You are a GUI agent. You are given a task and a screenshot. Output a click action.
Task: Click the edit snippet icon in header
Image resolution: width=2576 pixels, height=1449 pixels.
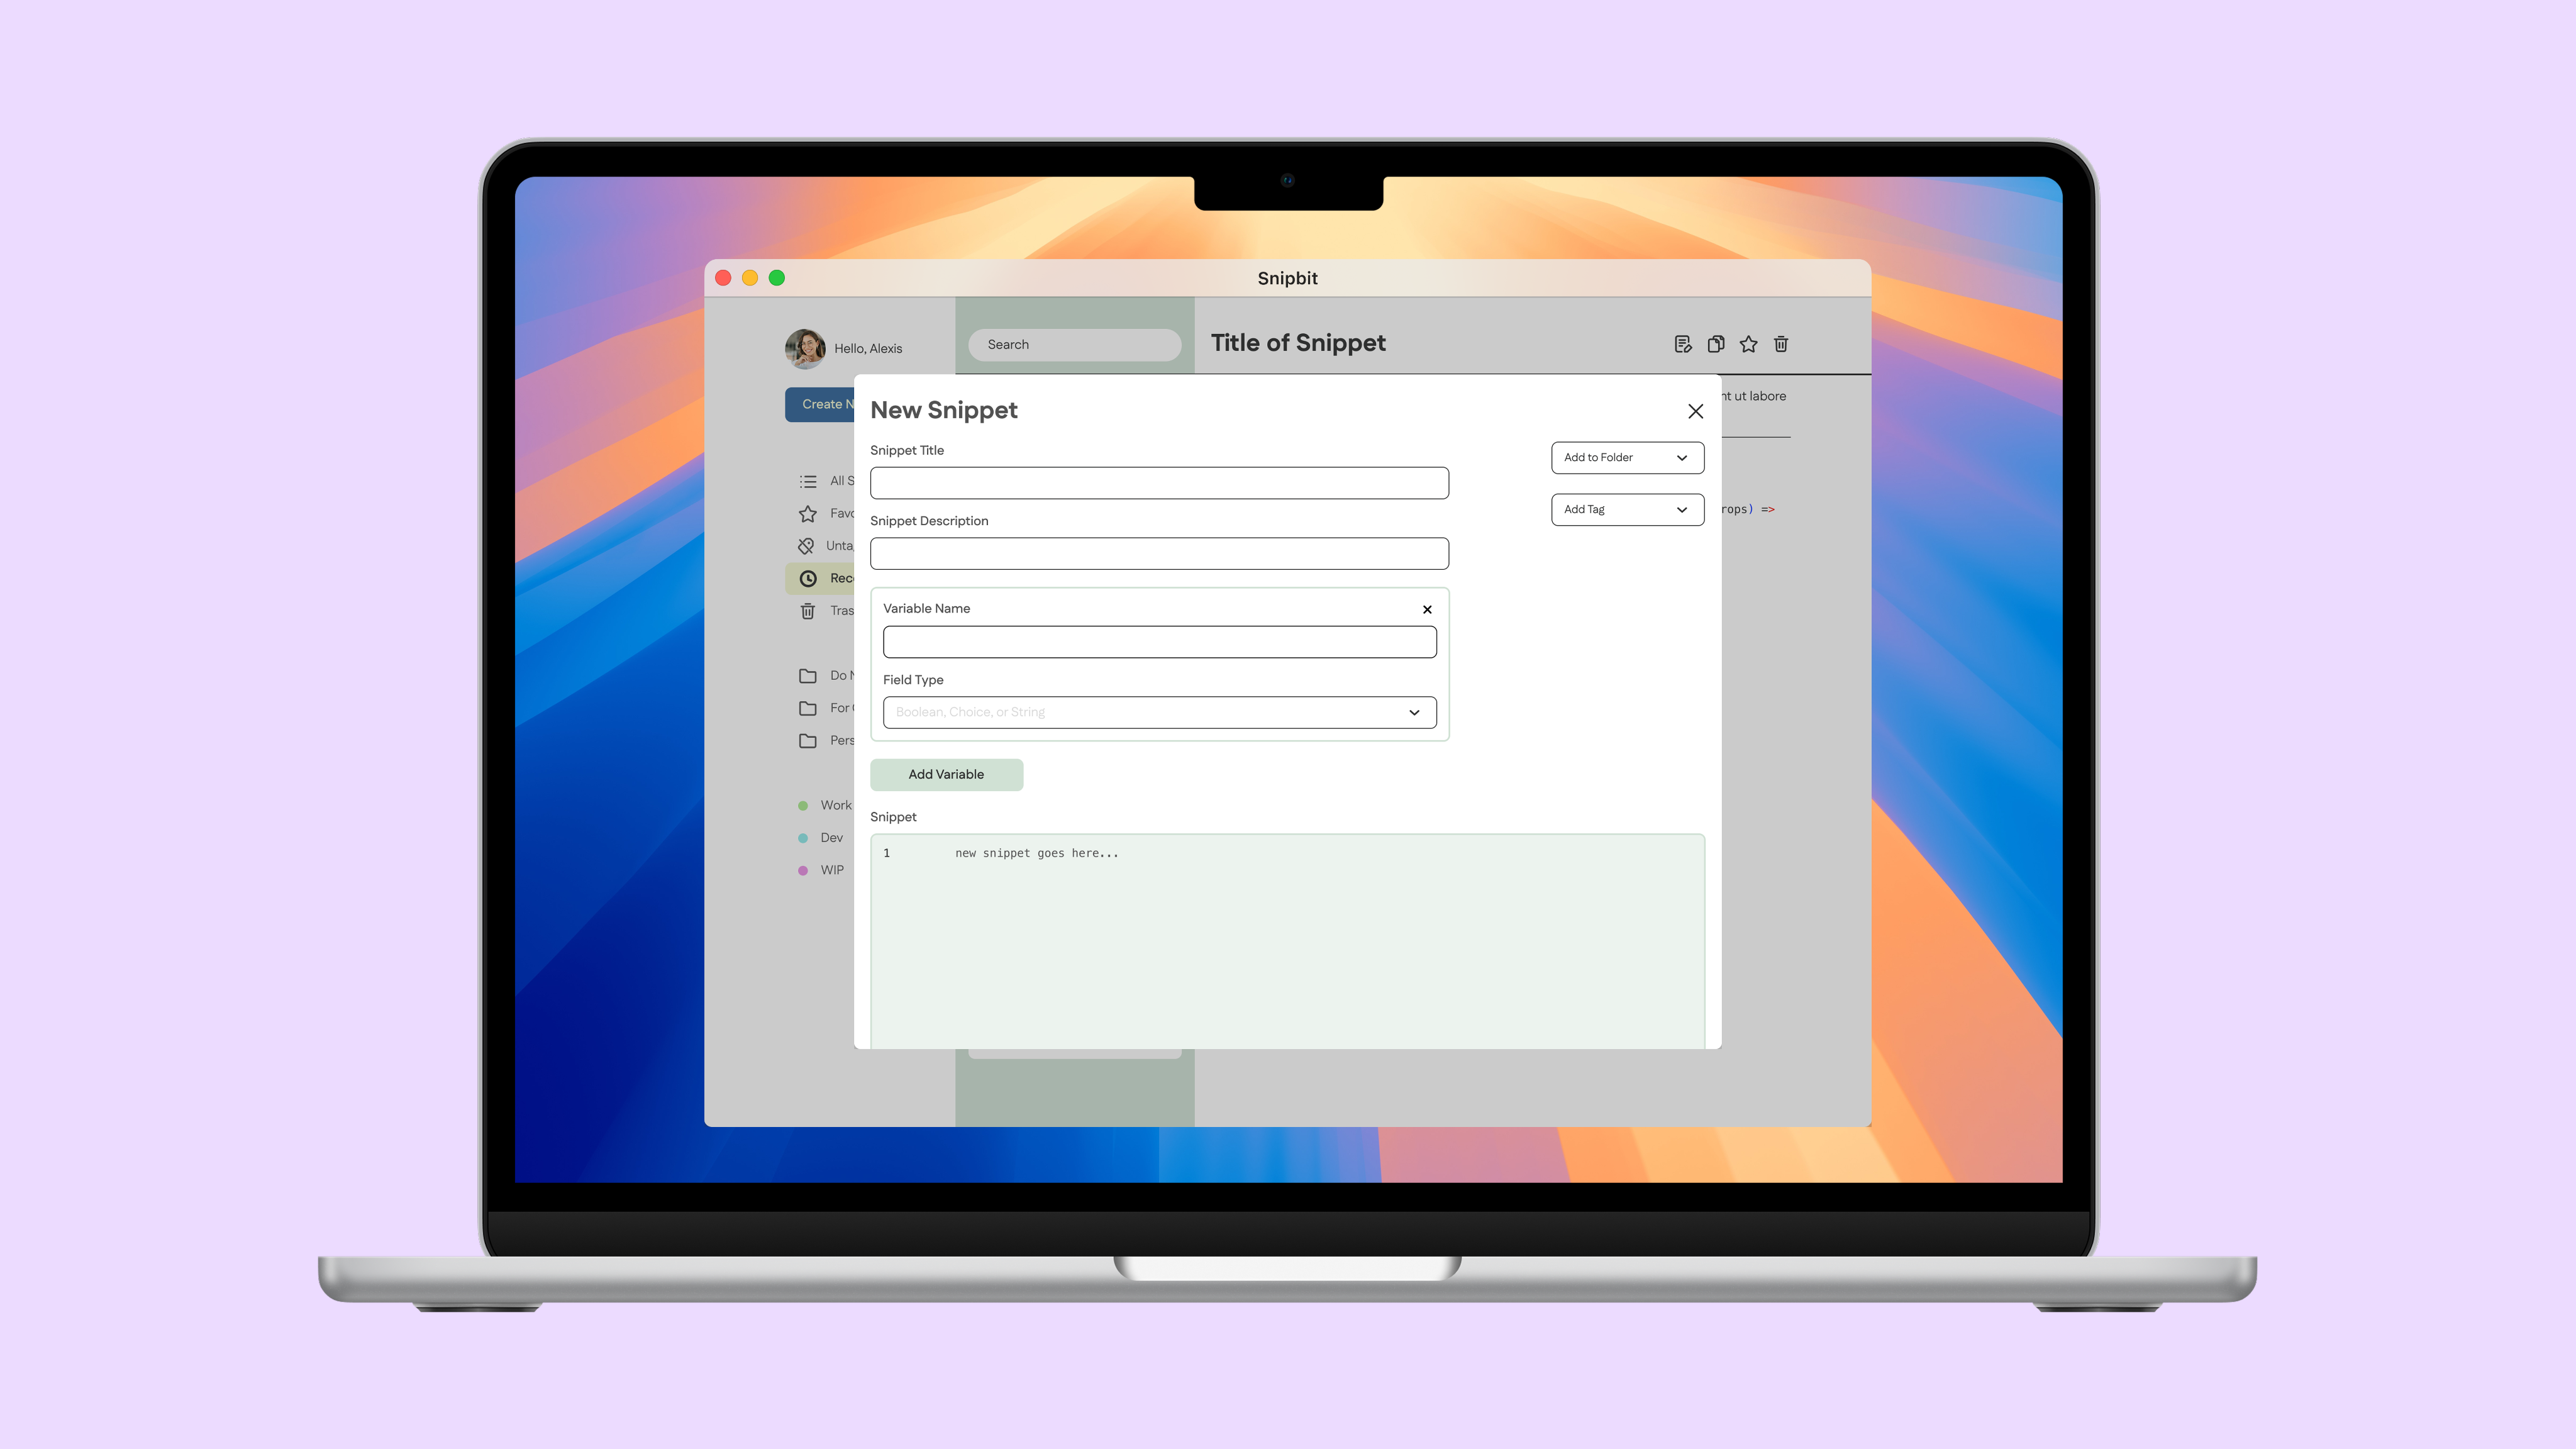[1683, 344]
